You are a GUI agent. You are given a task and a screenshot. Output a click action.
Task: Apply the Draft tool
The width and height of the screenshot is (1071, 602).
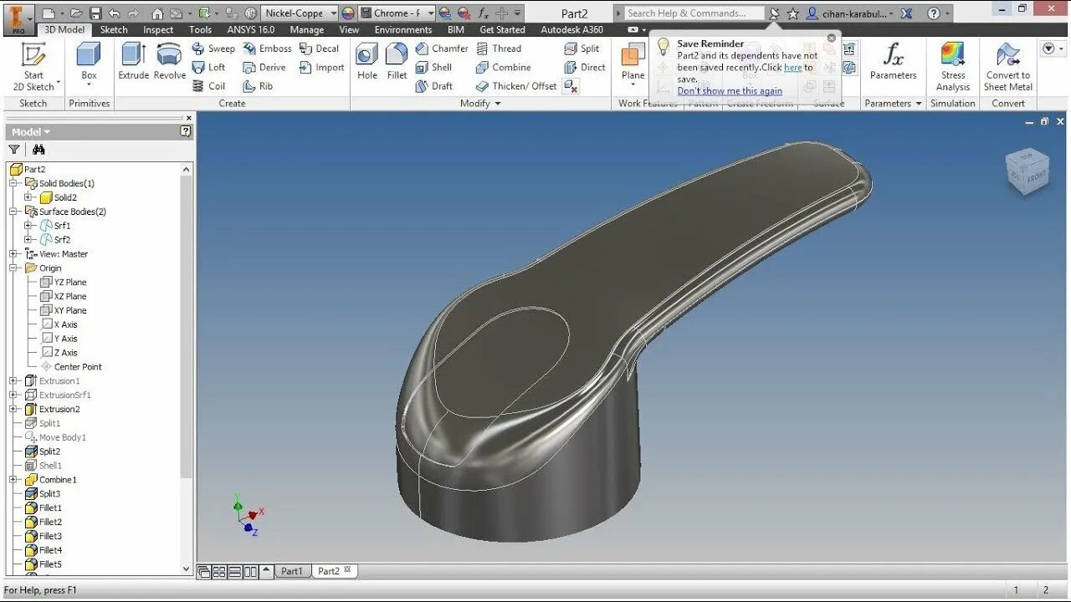point(433,85)
